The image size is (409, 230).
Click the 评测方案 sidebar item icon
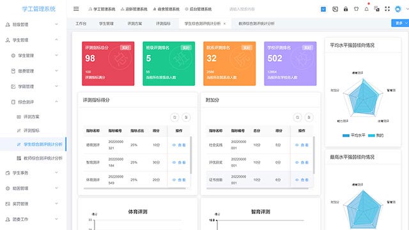pos(19,117)
